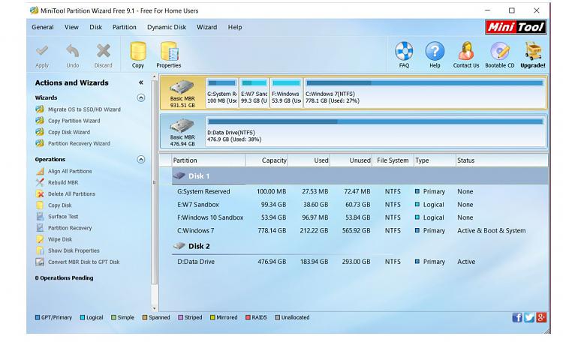563x342 pixels.
Task: Select the 476.94 GB Basic MBR disk icon
Action: click(x=182, y=126)
